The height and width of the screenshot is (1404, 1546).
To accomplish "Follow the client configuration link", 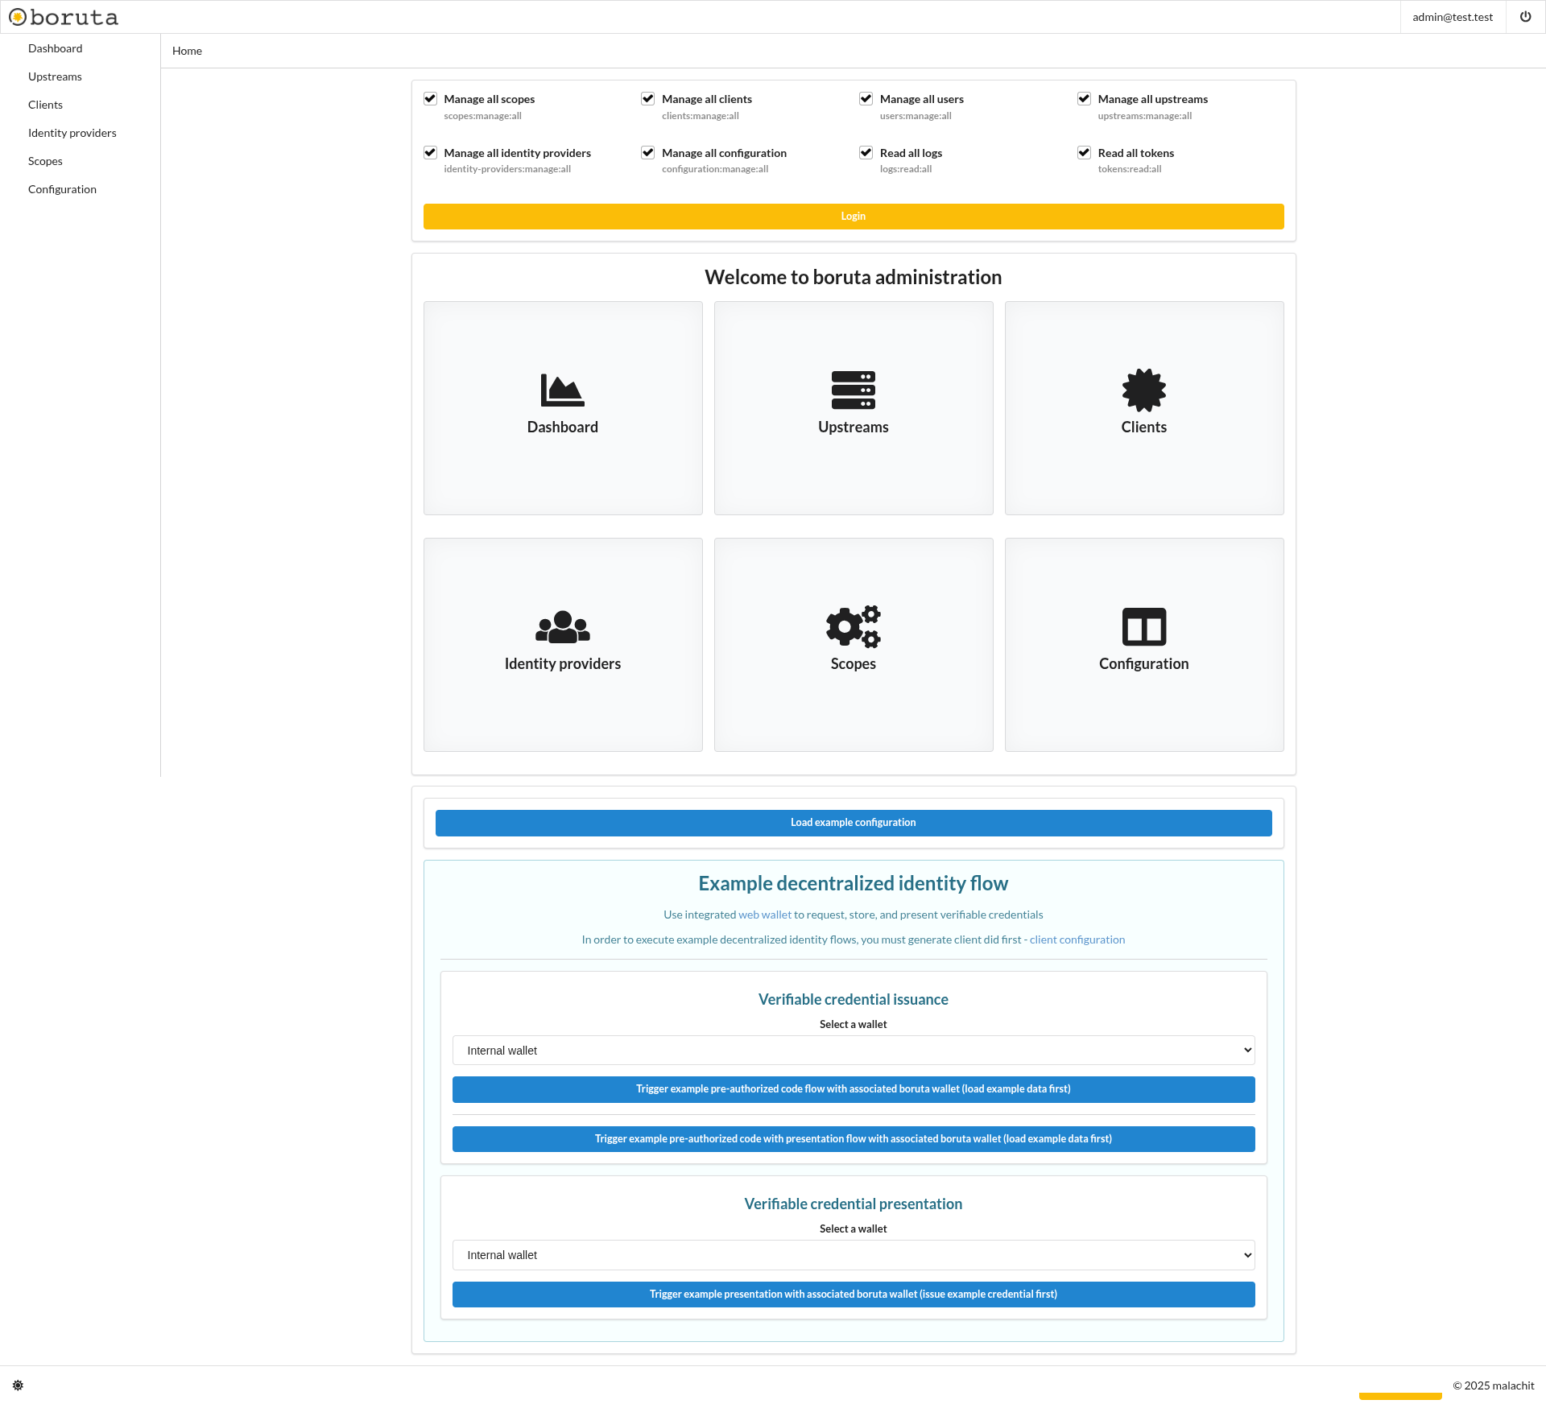I will (x=1077, y=939).
